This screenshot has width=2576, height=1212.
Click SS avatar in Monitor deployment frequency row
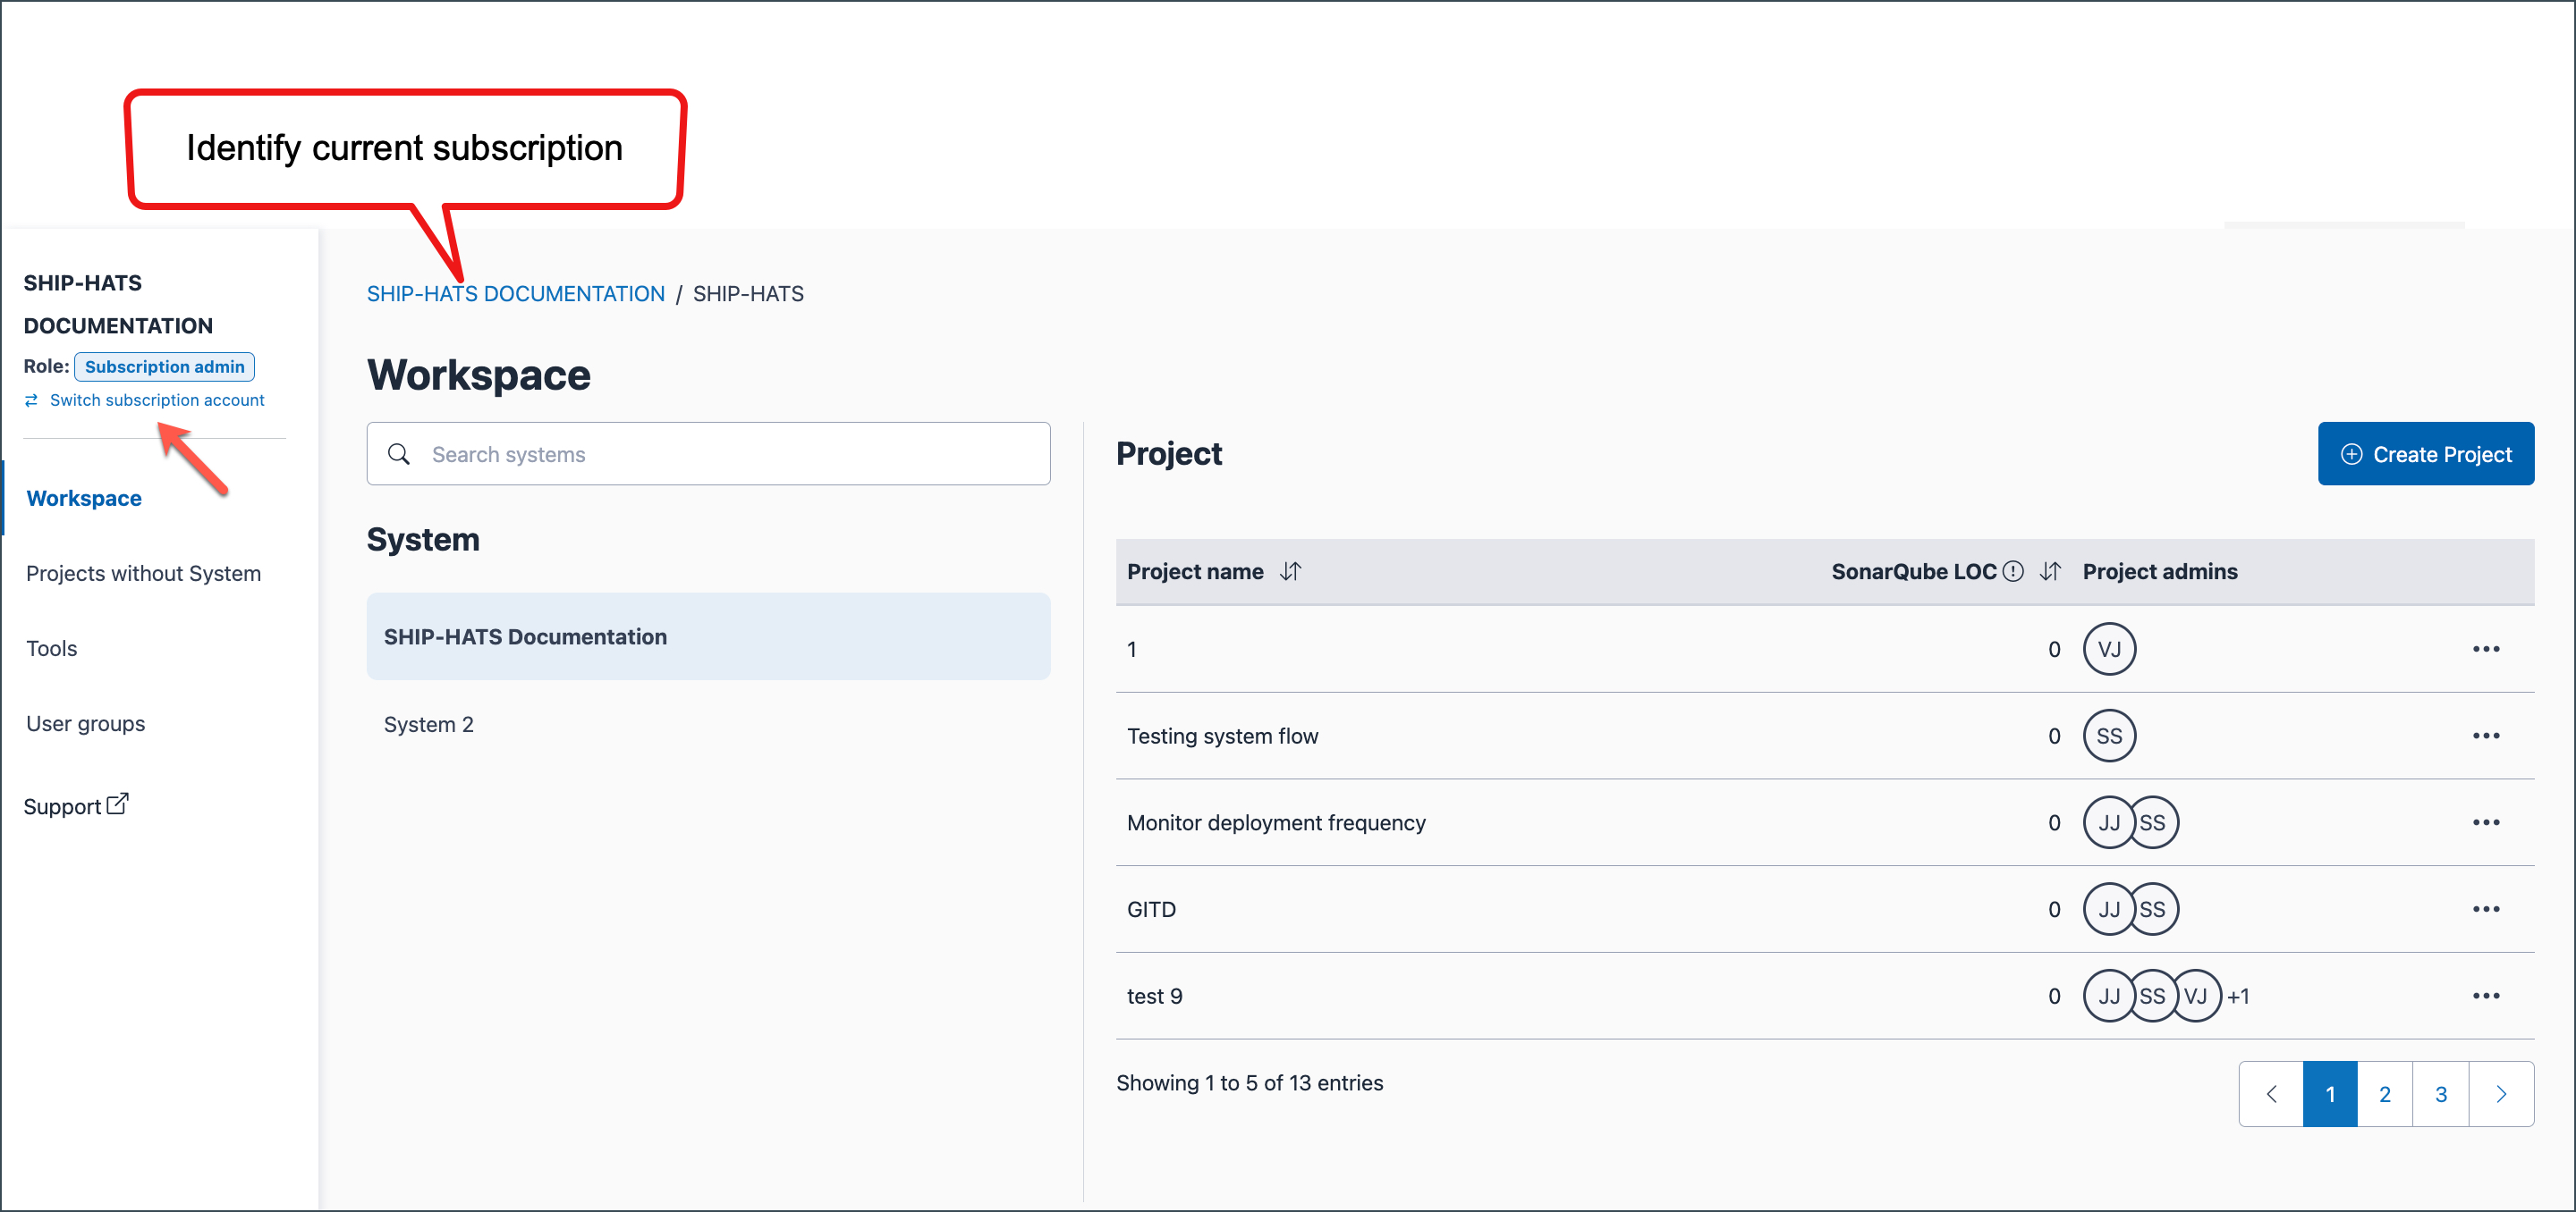(2153, 823)
